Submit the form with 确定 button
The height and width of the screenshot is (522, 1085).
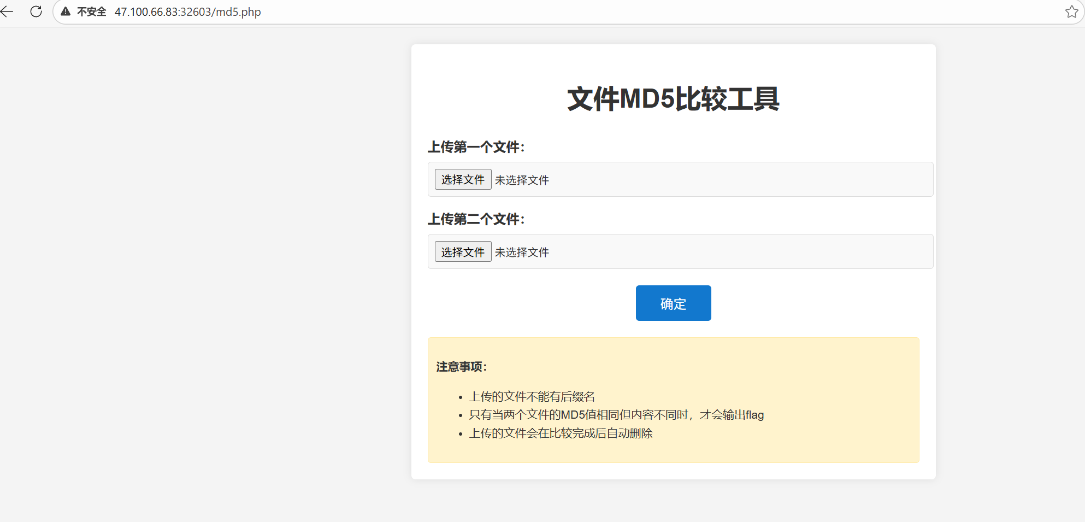673,303
